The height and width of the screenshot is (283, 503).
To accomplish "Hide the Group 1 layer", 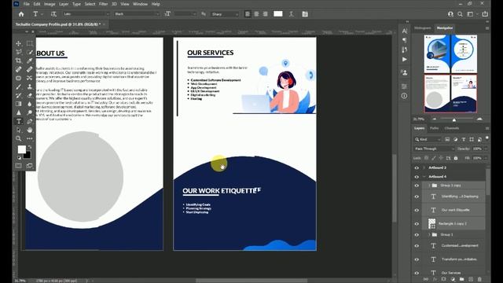I will [x=417, y=235].
